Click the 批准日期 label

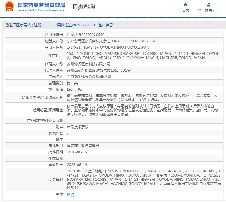56,152
